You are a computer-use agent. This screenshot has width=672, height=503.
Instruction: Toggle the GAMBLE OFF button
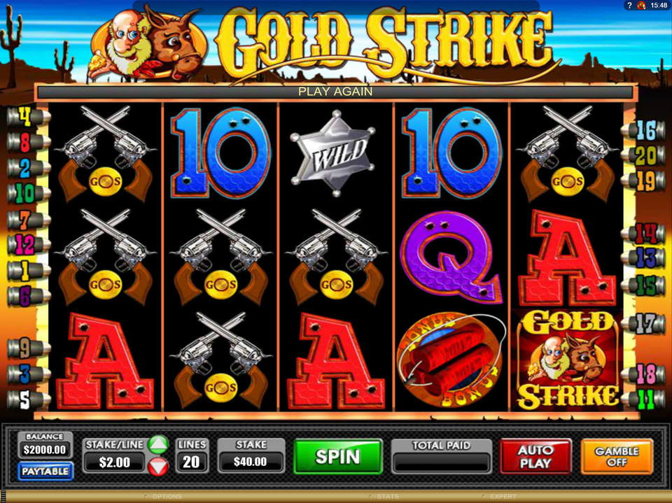(x=617, y=457)
